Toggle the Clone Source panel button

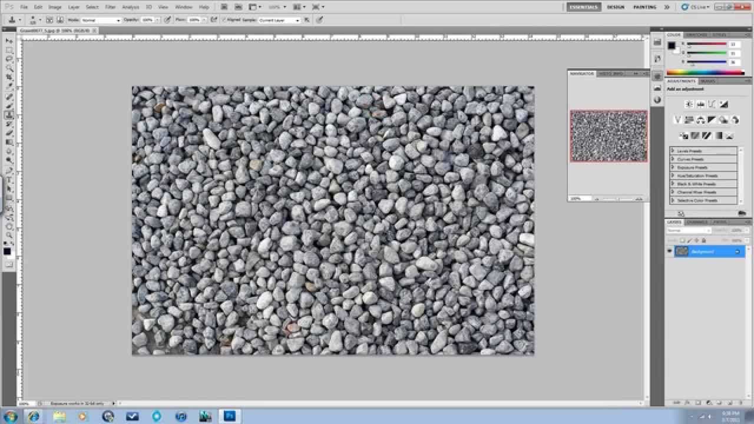click(59, 20)
